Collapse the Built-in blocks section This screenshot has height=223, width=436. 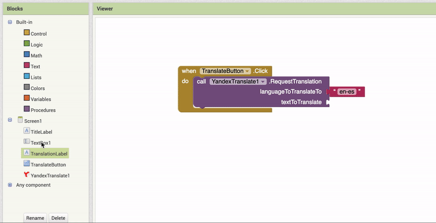point(10,22)
